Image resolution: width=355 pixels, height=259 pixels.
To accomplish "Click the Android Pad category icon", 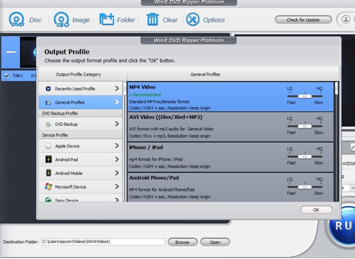I will coord(48,159).
